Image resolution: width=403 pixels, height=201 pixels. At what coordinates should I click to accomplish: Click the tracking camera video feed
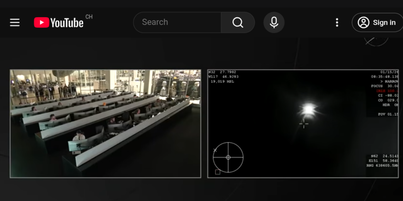point(303,124)
